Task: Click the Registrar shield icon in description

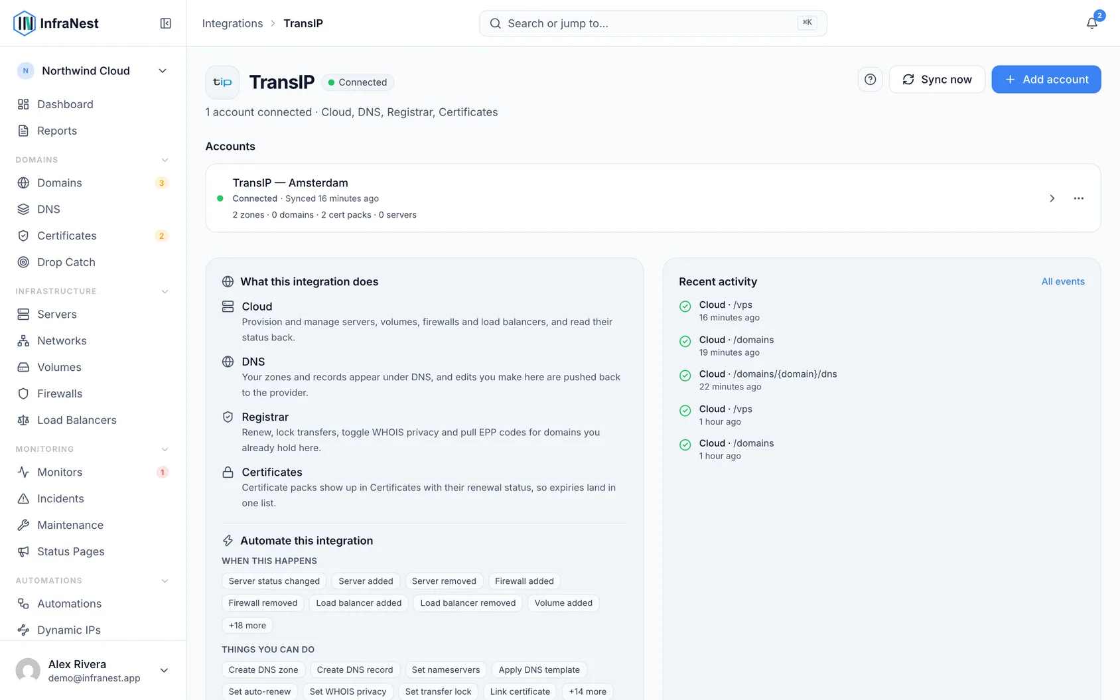Action: tap(228, 417)
